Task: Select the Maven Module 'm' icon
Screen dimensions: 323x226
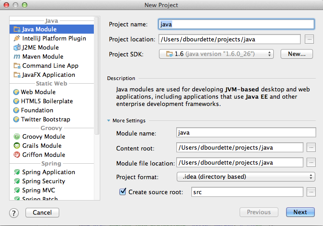Action: [x=17, y=56]
